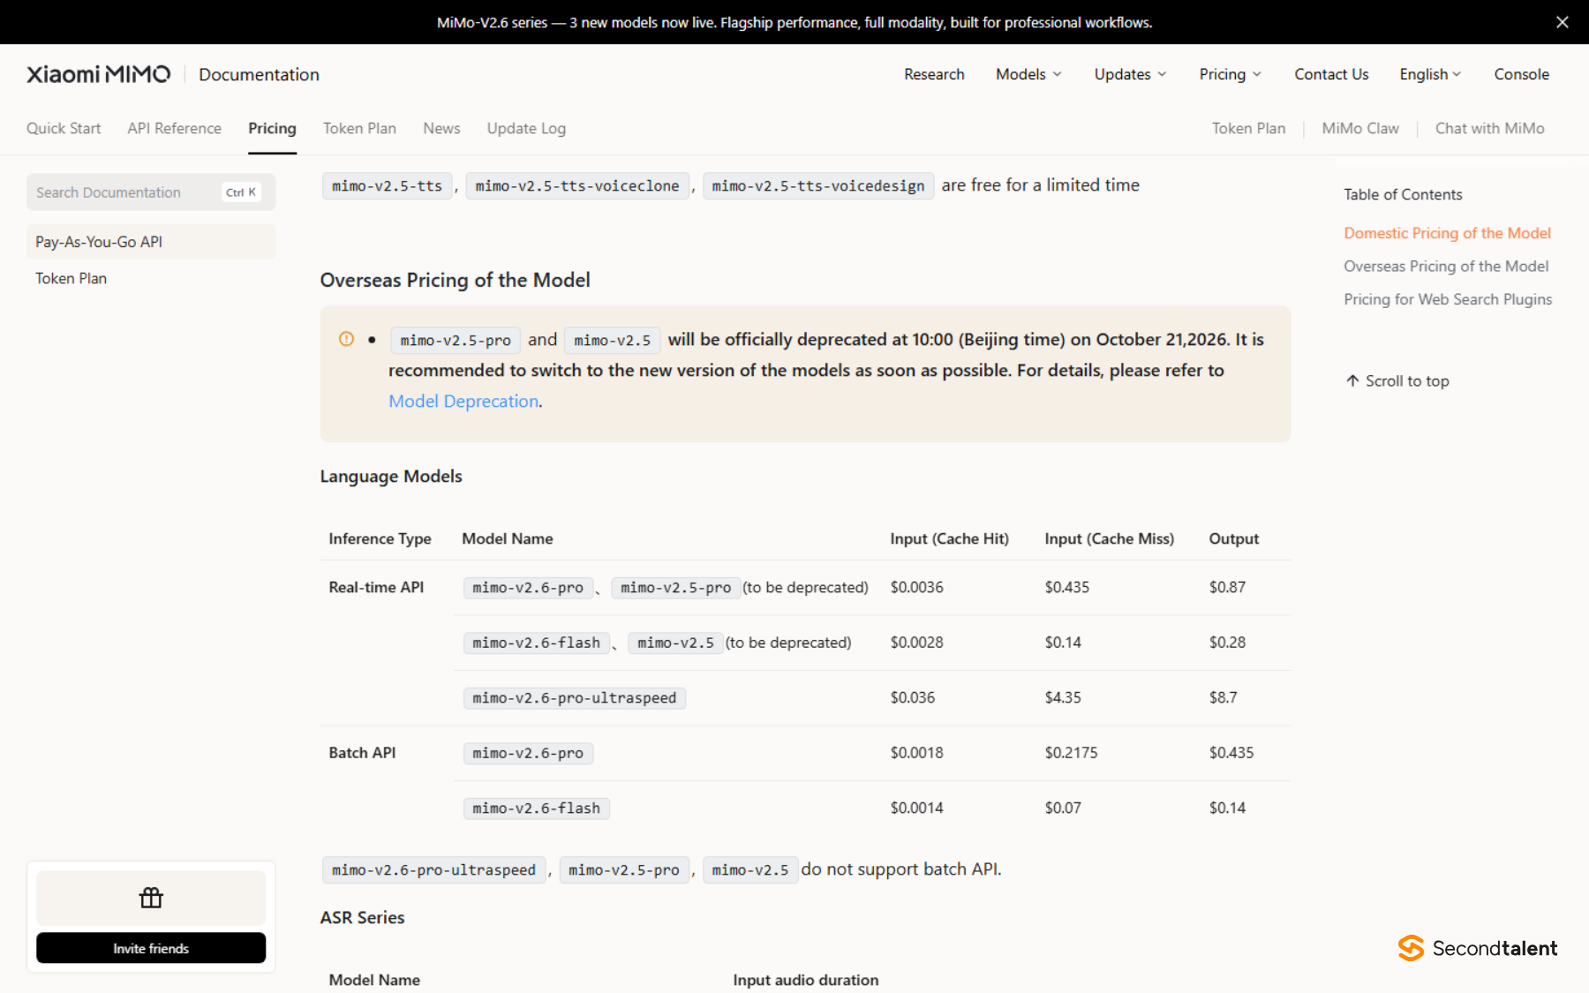Click the $0.2175 cache miss price
The width and height of the screenshot is (1589, 993).
(1071, 753)
